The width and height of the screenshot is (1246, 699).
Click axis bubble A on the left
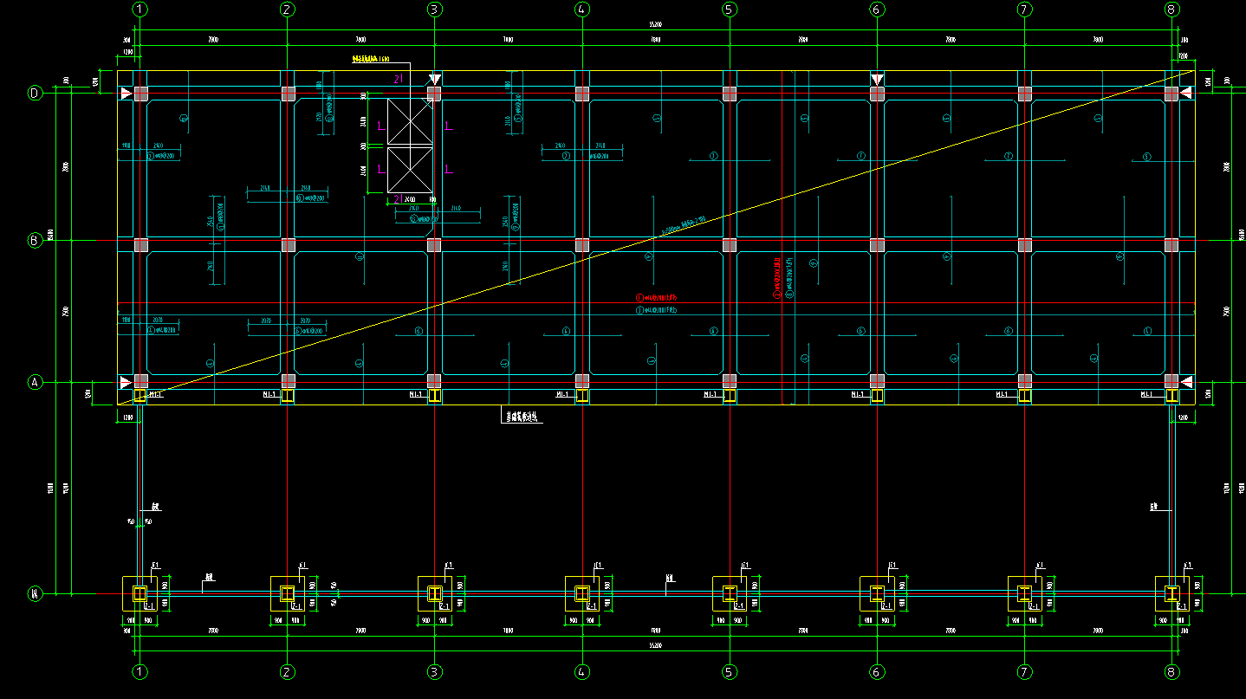click(x=36, y=382)
